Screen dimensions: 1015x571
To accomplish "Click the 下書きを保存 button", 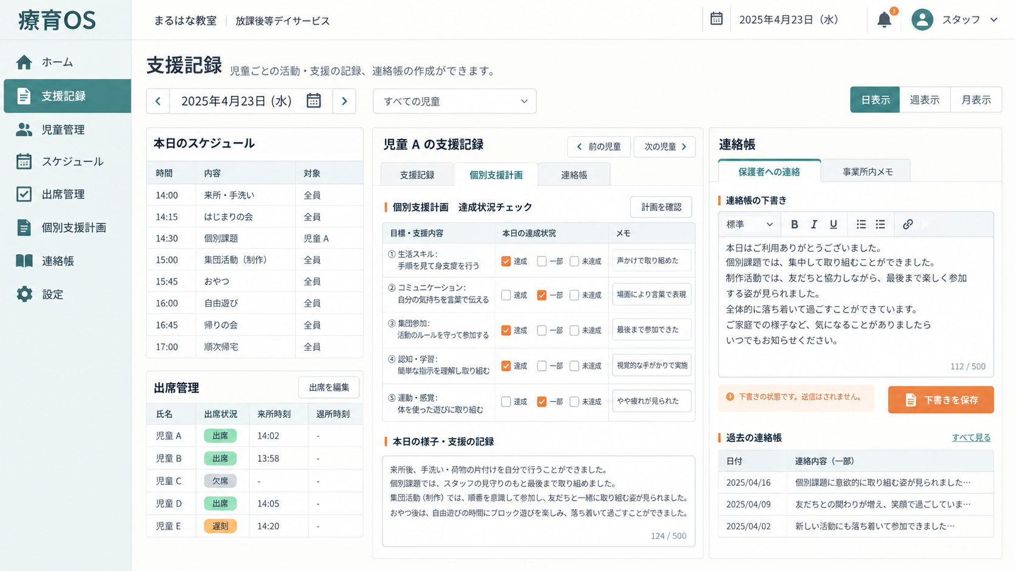I will click(941, 400).
